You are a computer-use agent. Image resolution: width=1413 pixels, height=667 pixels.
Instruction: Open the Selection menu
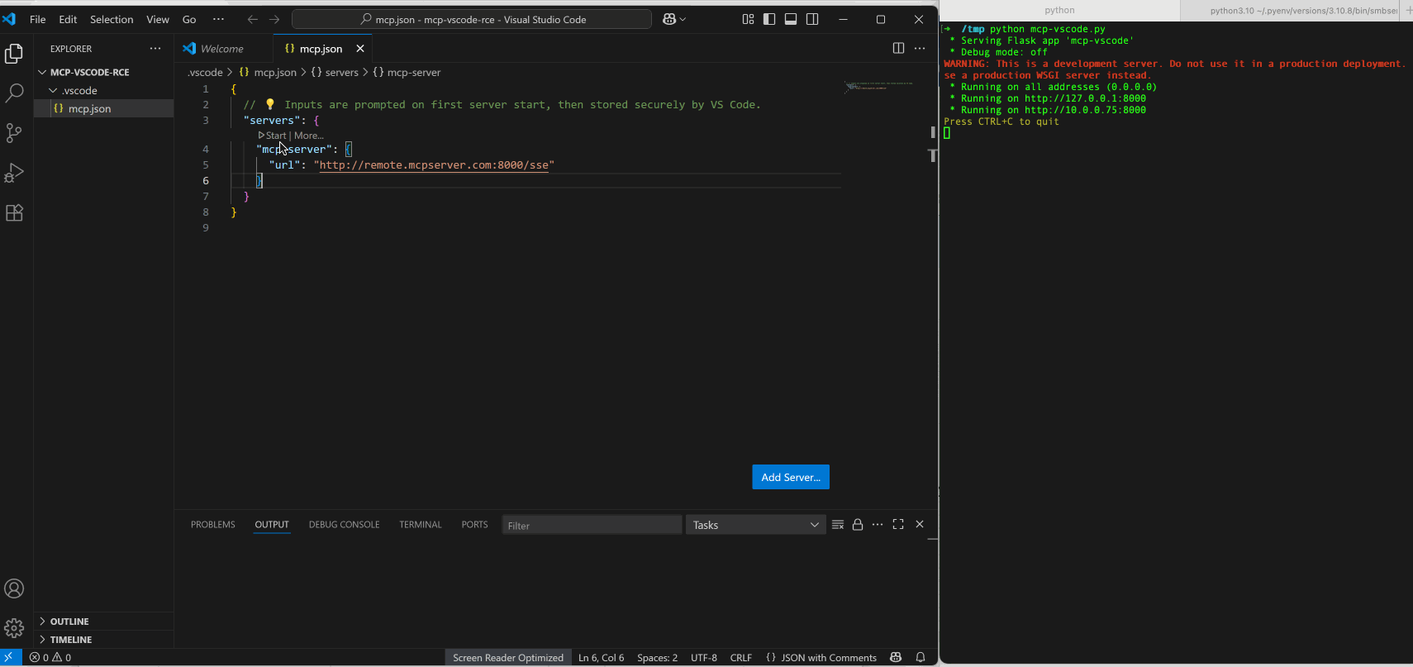(x=112, y=19)
